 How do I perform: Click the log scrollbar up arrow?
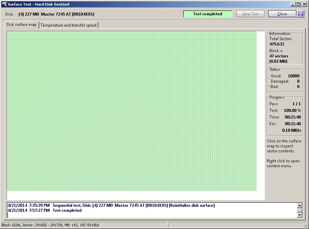click(x=300, y=205)
